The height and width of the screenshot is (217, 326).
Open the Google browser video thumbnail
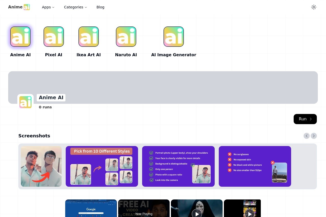[x=91, y=208]
